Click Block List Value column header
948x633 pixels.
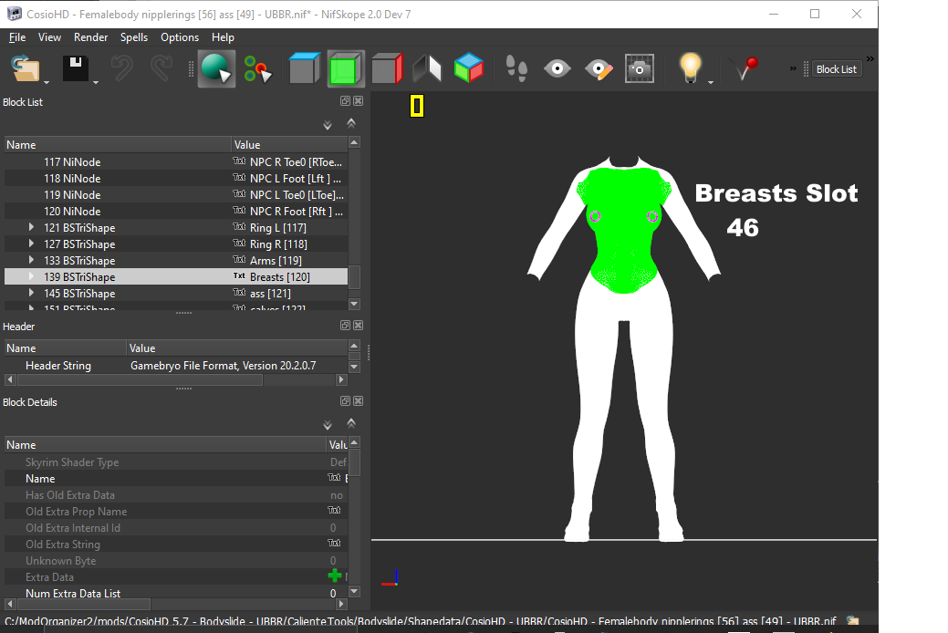coord(289,145)
